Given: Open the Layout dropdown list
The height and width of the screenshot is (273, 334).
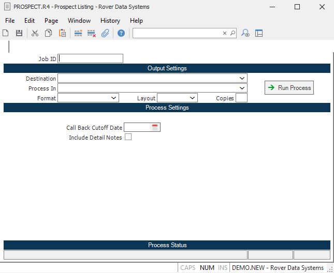Looking at the screenshot, I should coord(193,98).
